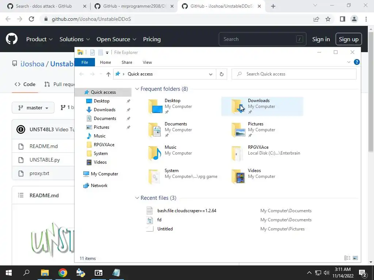Open Chrome three-dot menu
Viewport: 374px width, 280px height.
click(366, 19)
